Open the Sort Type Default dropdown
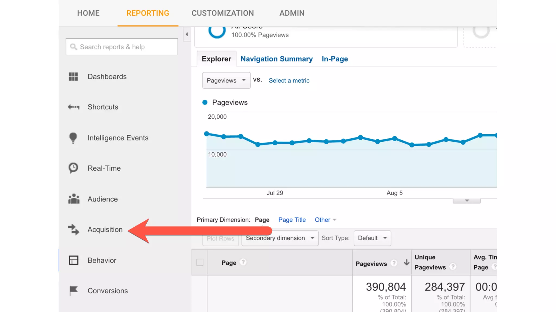 point(372,238)
